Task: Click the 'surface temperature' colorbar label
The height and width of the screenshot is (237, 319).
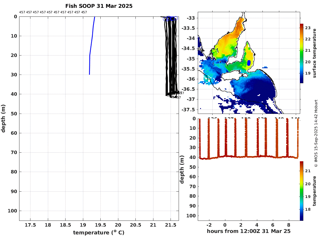Action: click(x=315, y=53)
